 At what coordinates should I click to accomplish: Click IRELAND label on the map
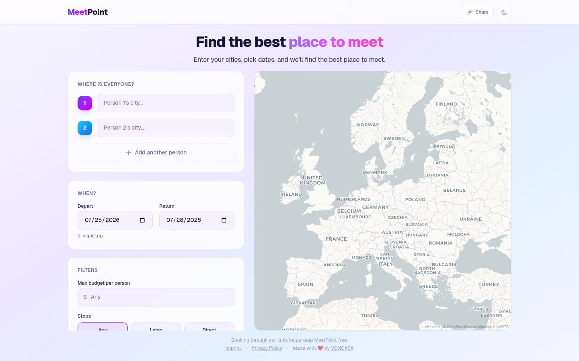pyautogui.click(x=291, y=195)
